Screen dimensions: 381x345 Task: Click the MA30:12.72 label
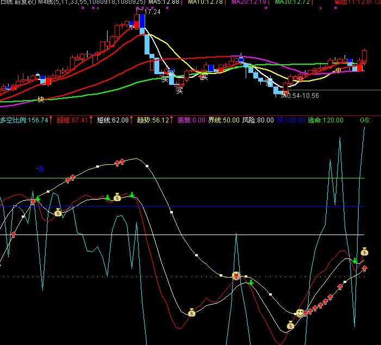click(293, 3)
